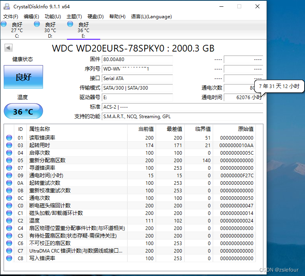Click the disk title WDC WD20EURS-78SPKY0
Screen dimensions: 305x276
[x=133, y=48]
